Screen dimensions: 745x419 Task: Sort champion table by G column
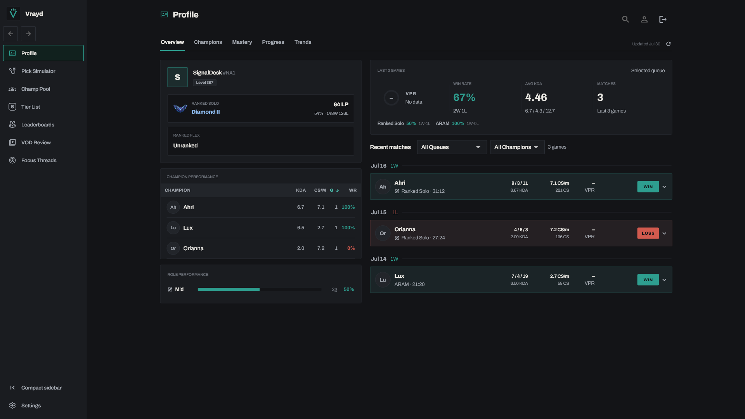coord(334,190)
